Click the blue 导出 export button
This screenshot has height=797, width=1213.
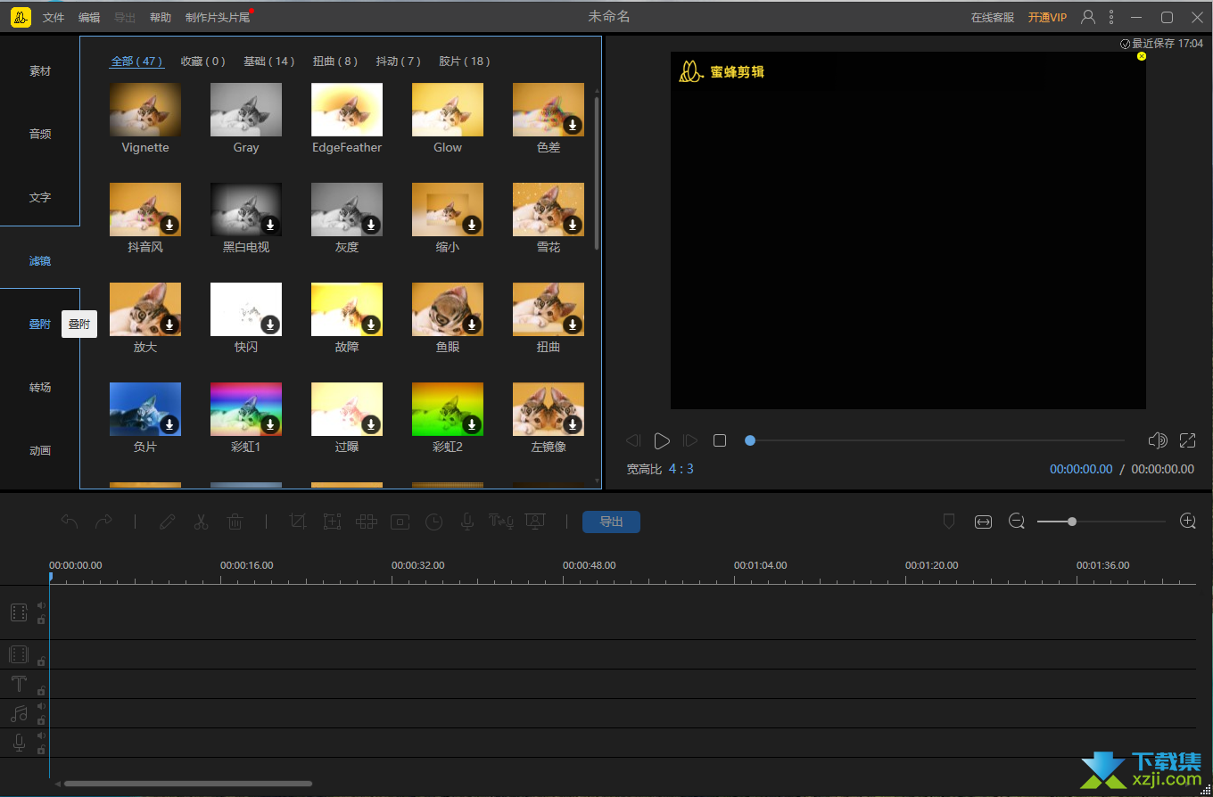click(x=611, y=522)
